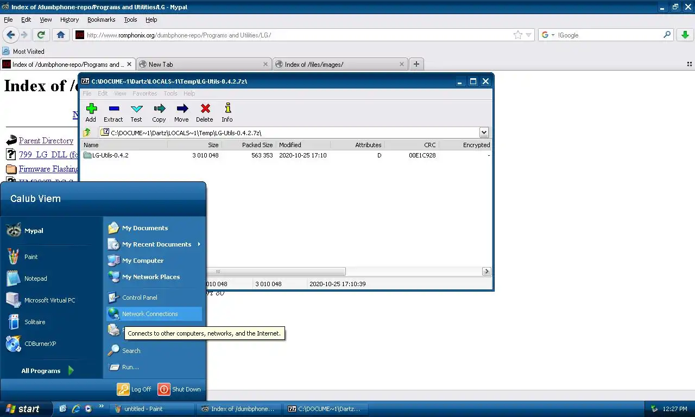695x417 pixels.
Task: Click the Extract toolbar icon in 7-Zip
Action: (x=113, y=113)
